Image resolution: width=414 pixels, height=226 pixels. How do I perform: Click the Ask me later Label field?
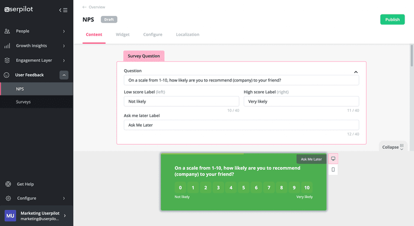click(x=241, y=125)
